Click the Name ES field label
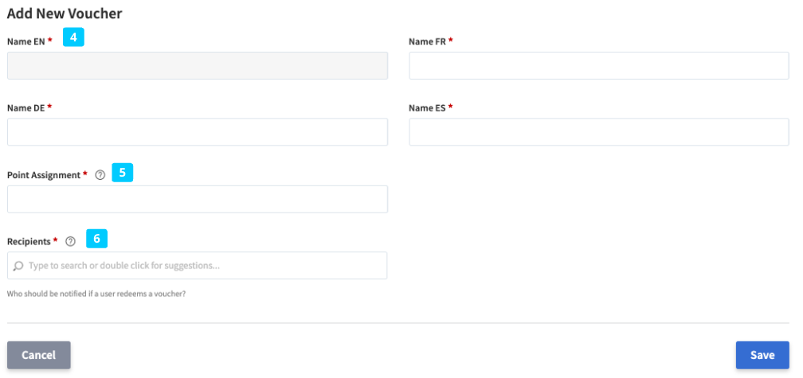This screenshot has width=803, height=378. [428, 107]
